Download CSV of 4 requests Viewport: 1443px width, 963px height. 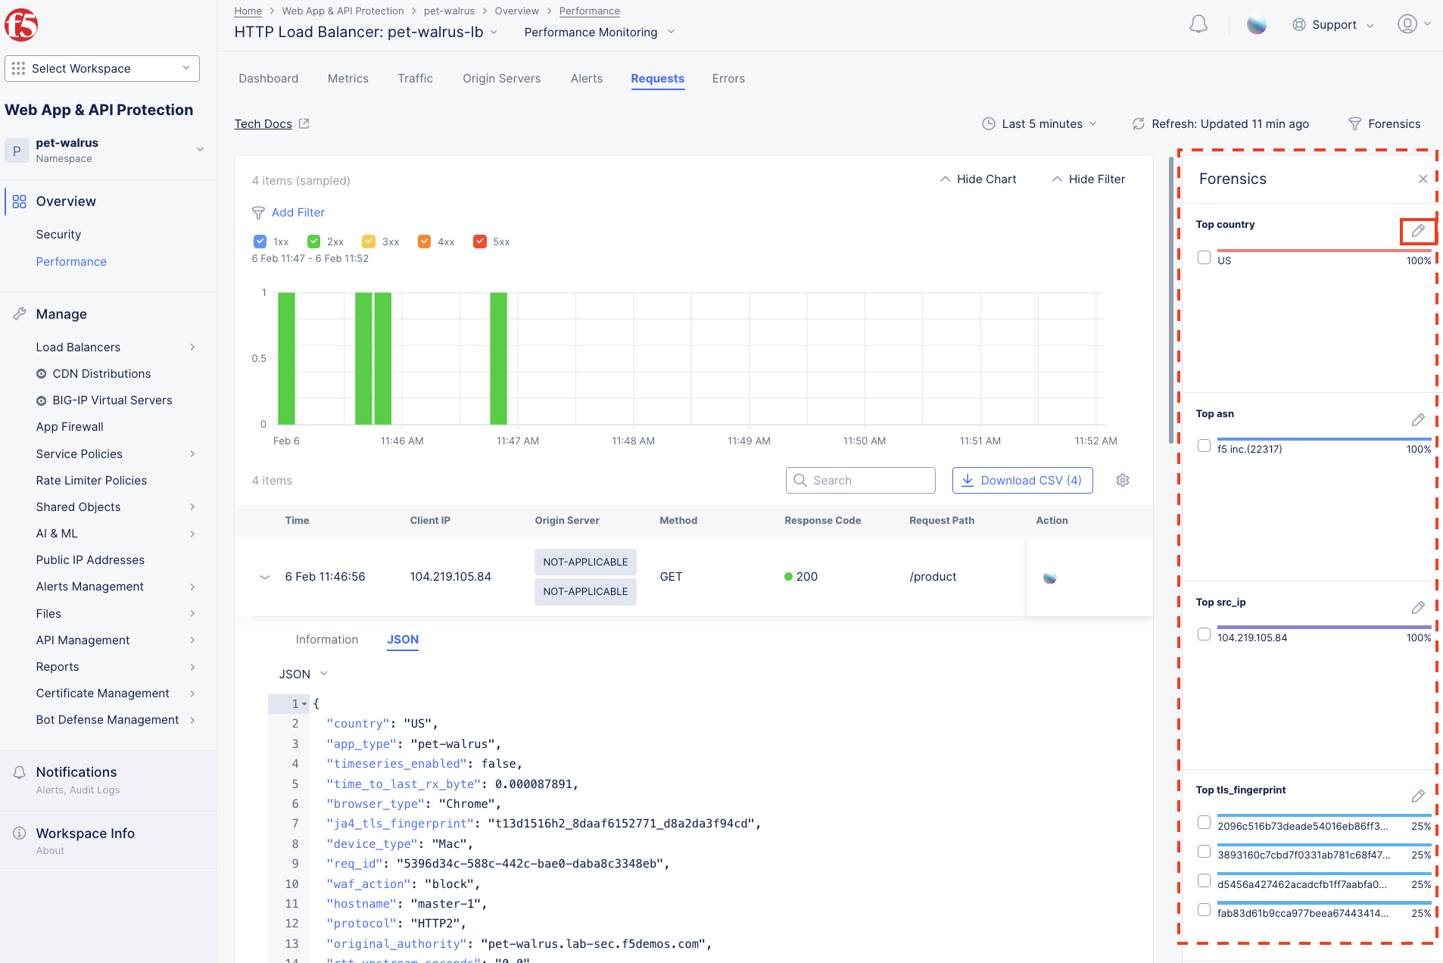pos(1022,481)
